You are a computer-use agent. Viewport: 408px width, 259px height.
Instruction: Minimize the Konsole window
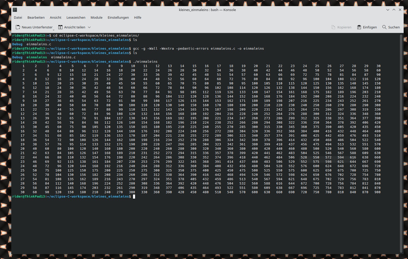tap(388, 10)
